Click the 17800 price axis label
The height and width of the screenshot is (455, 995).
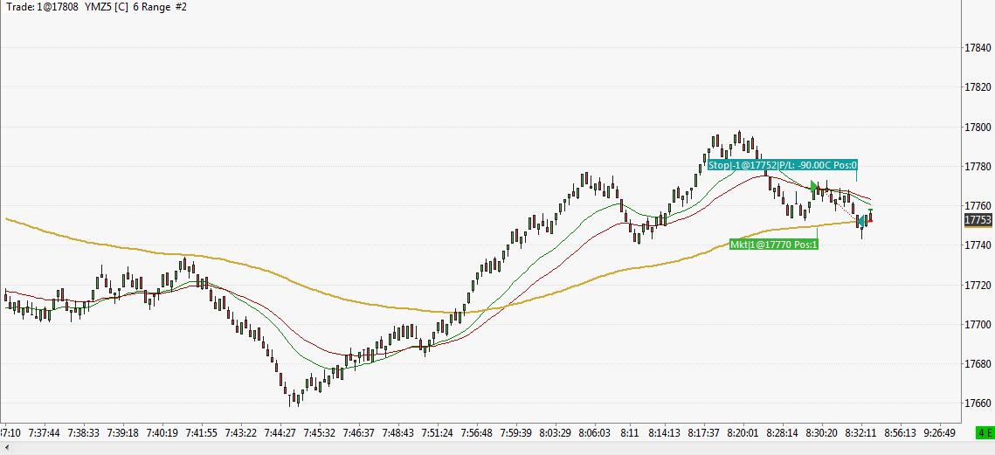(x=978, y=127)
